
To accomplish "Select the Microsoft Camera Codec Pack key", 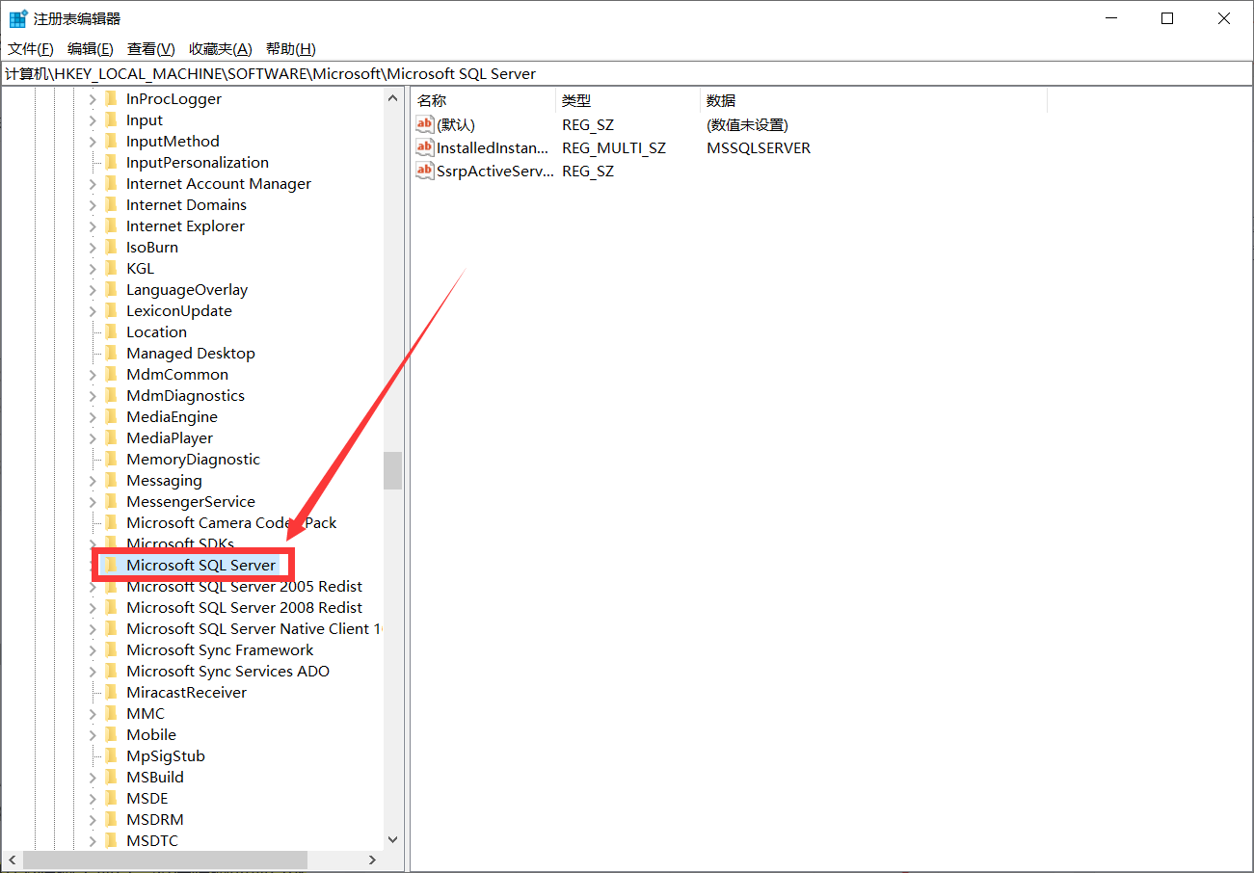I will pos(231,522).
